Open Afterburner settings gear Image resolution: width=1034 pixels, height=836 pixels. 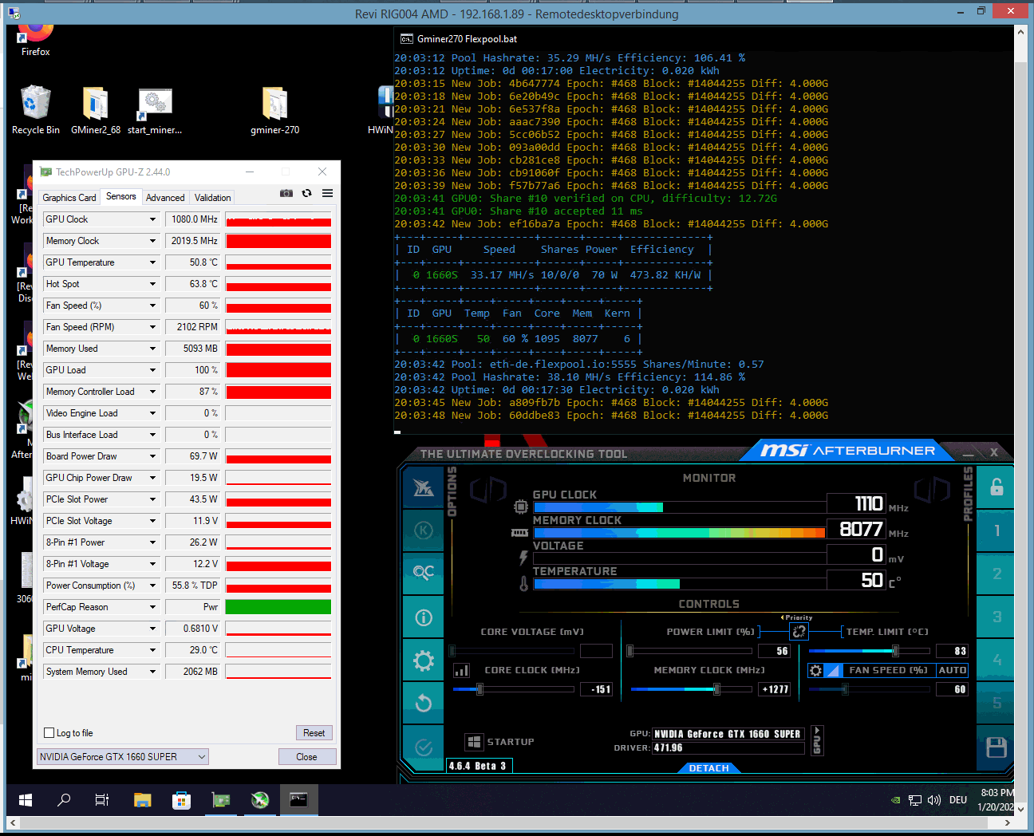[424, 661]
